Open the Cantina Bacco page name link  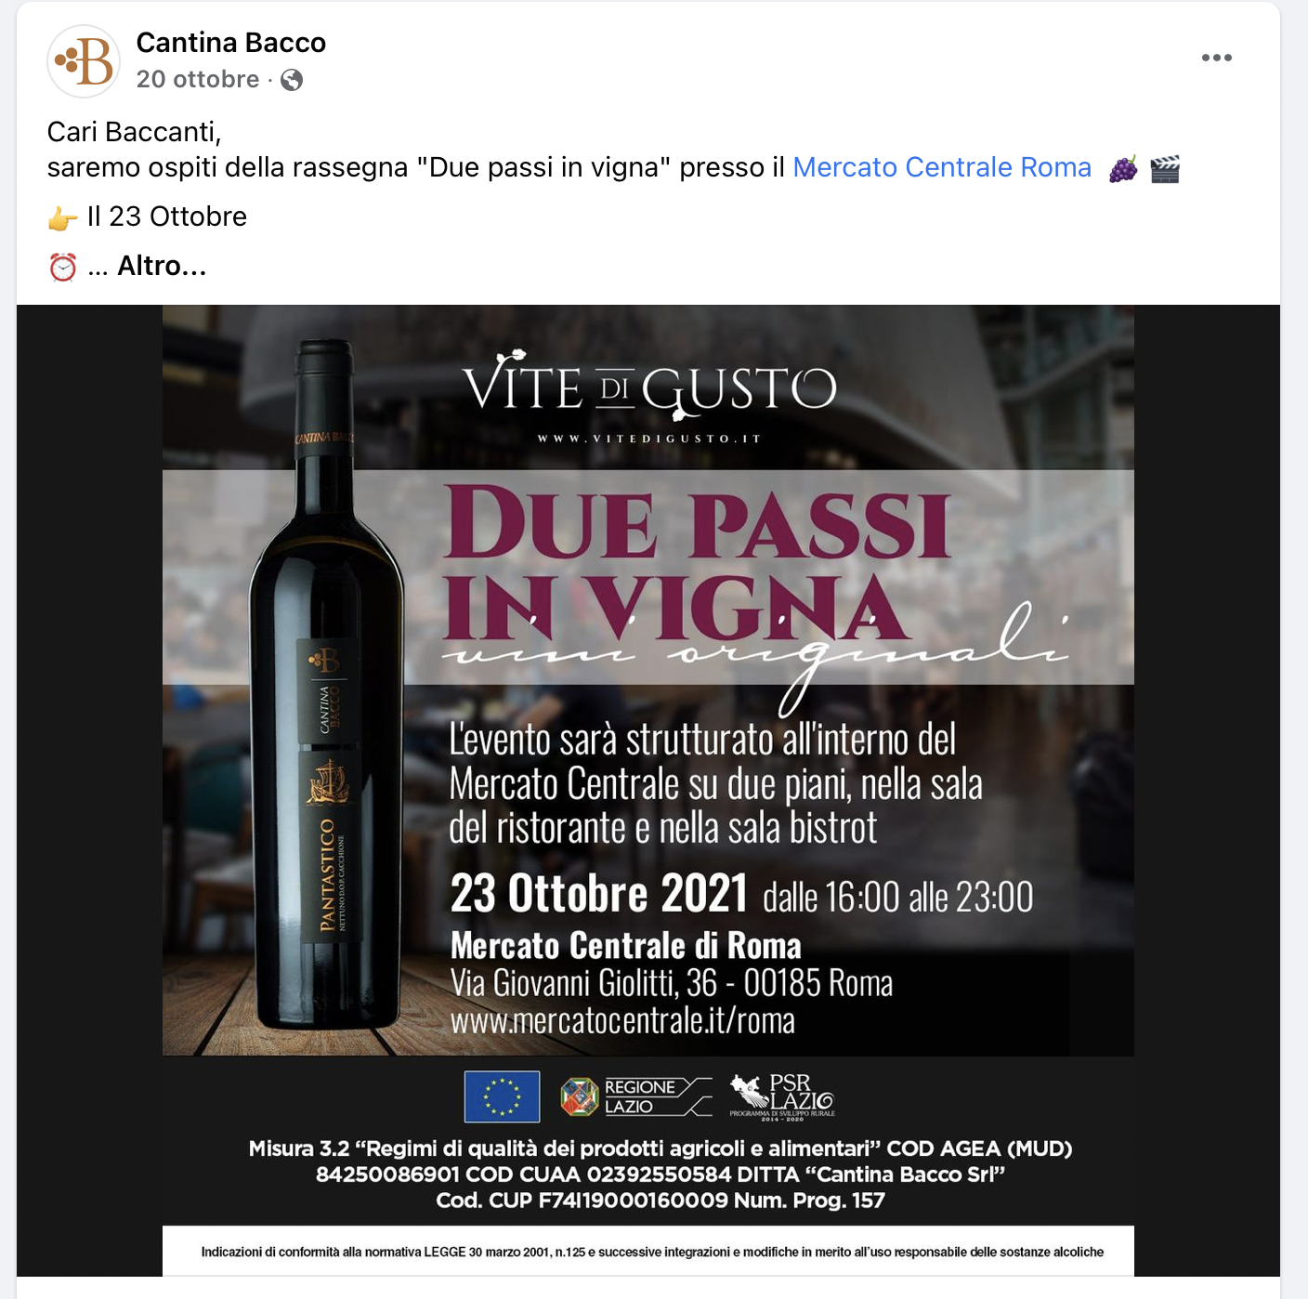tap(231, 43)
